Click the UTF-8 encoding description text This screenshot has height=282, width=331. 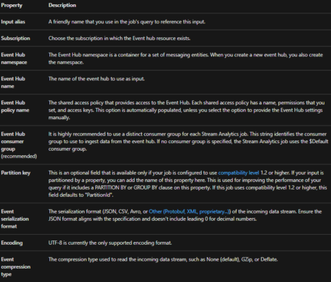[110, 243]
